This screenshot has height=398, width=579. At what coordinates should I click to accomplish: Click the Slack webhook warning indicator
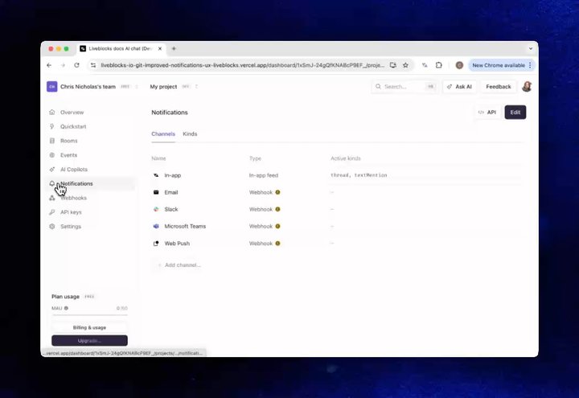pos(277,209)
